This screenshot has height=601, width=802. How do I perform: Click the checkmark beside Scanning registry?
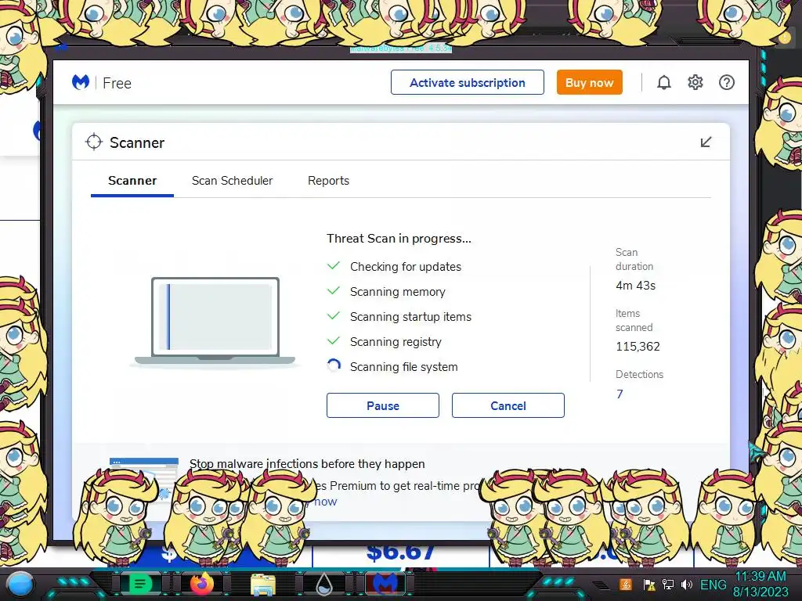pos(334,341)
